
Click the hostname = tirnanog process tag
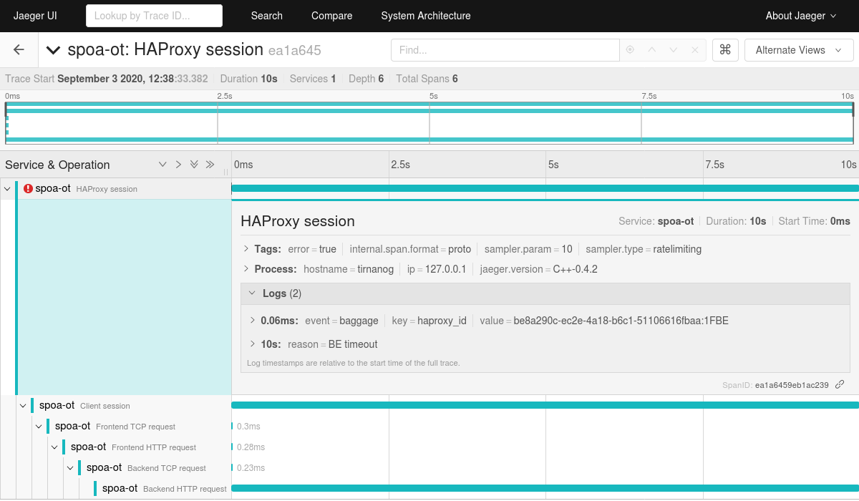pyautogui.click(x=349, y=269)
